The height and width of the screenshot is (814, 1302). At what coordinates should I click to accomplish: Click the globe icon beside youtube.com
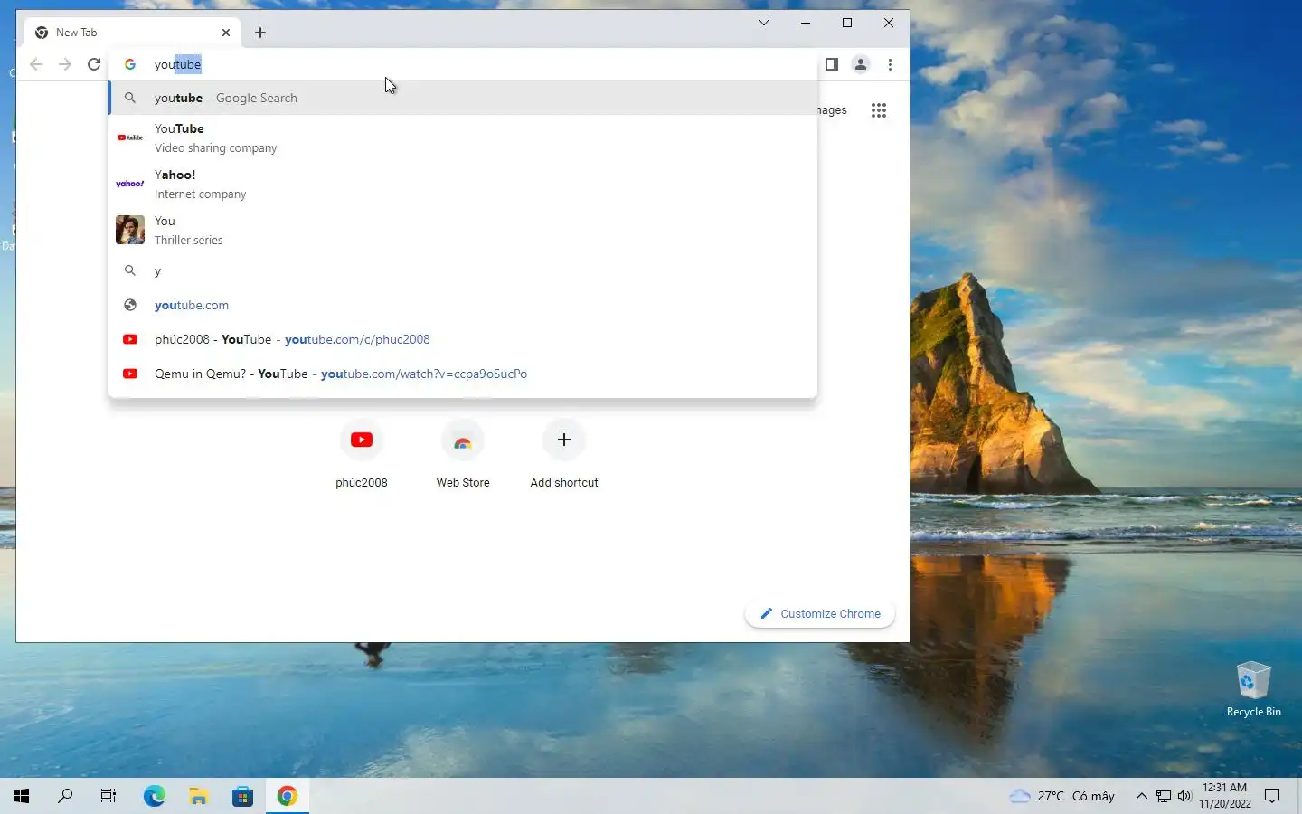(x=130, y=305)
